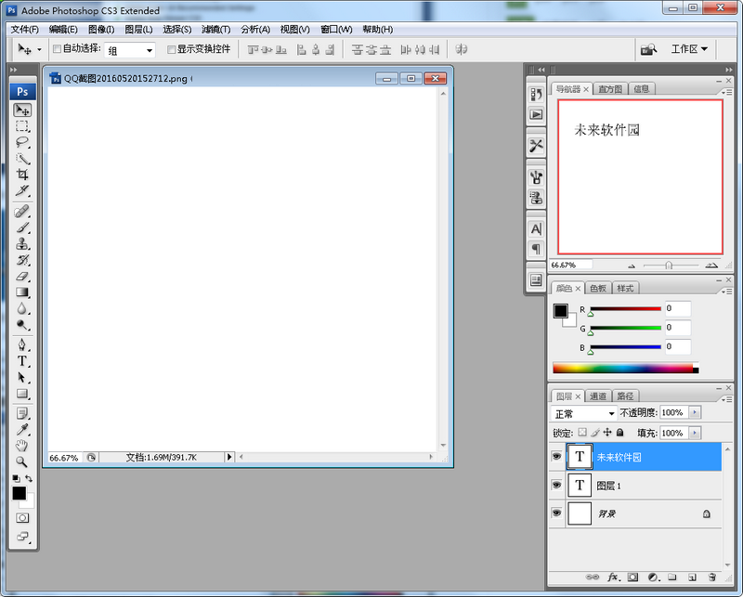Click the foreground color swatch in Color panel
743x597 pixels.
pyautogui.click(x=561, y=311)
